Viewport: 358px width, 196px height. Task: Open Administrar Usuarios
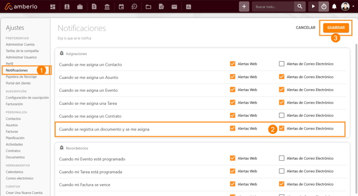pos(21,57)
